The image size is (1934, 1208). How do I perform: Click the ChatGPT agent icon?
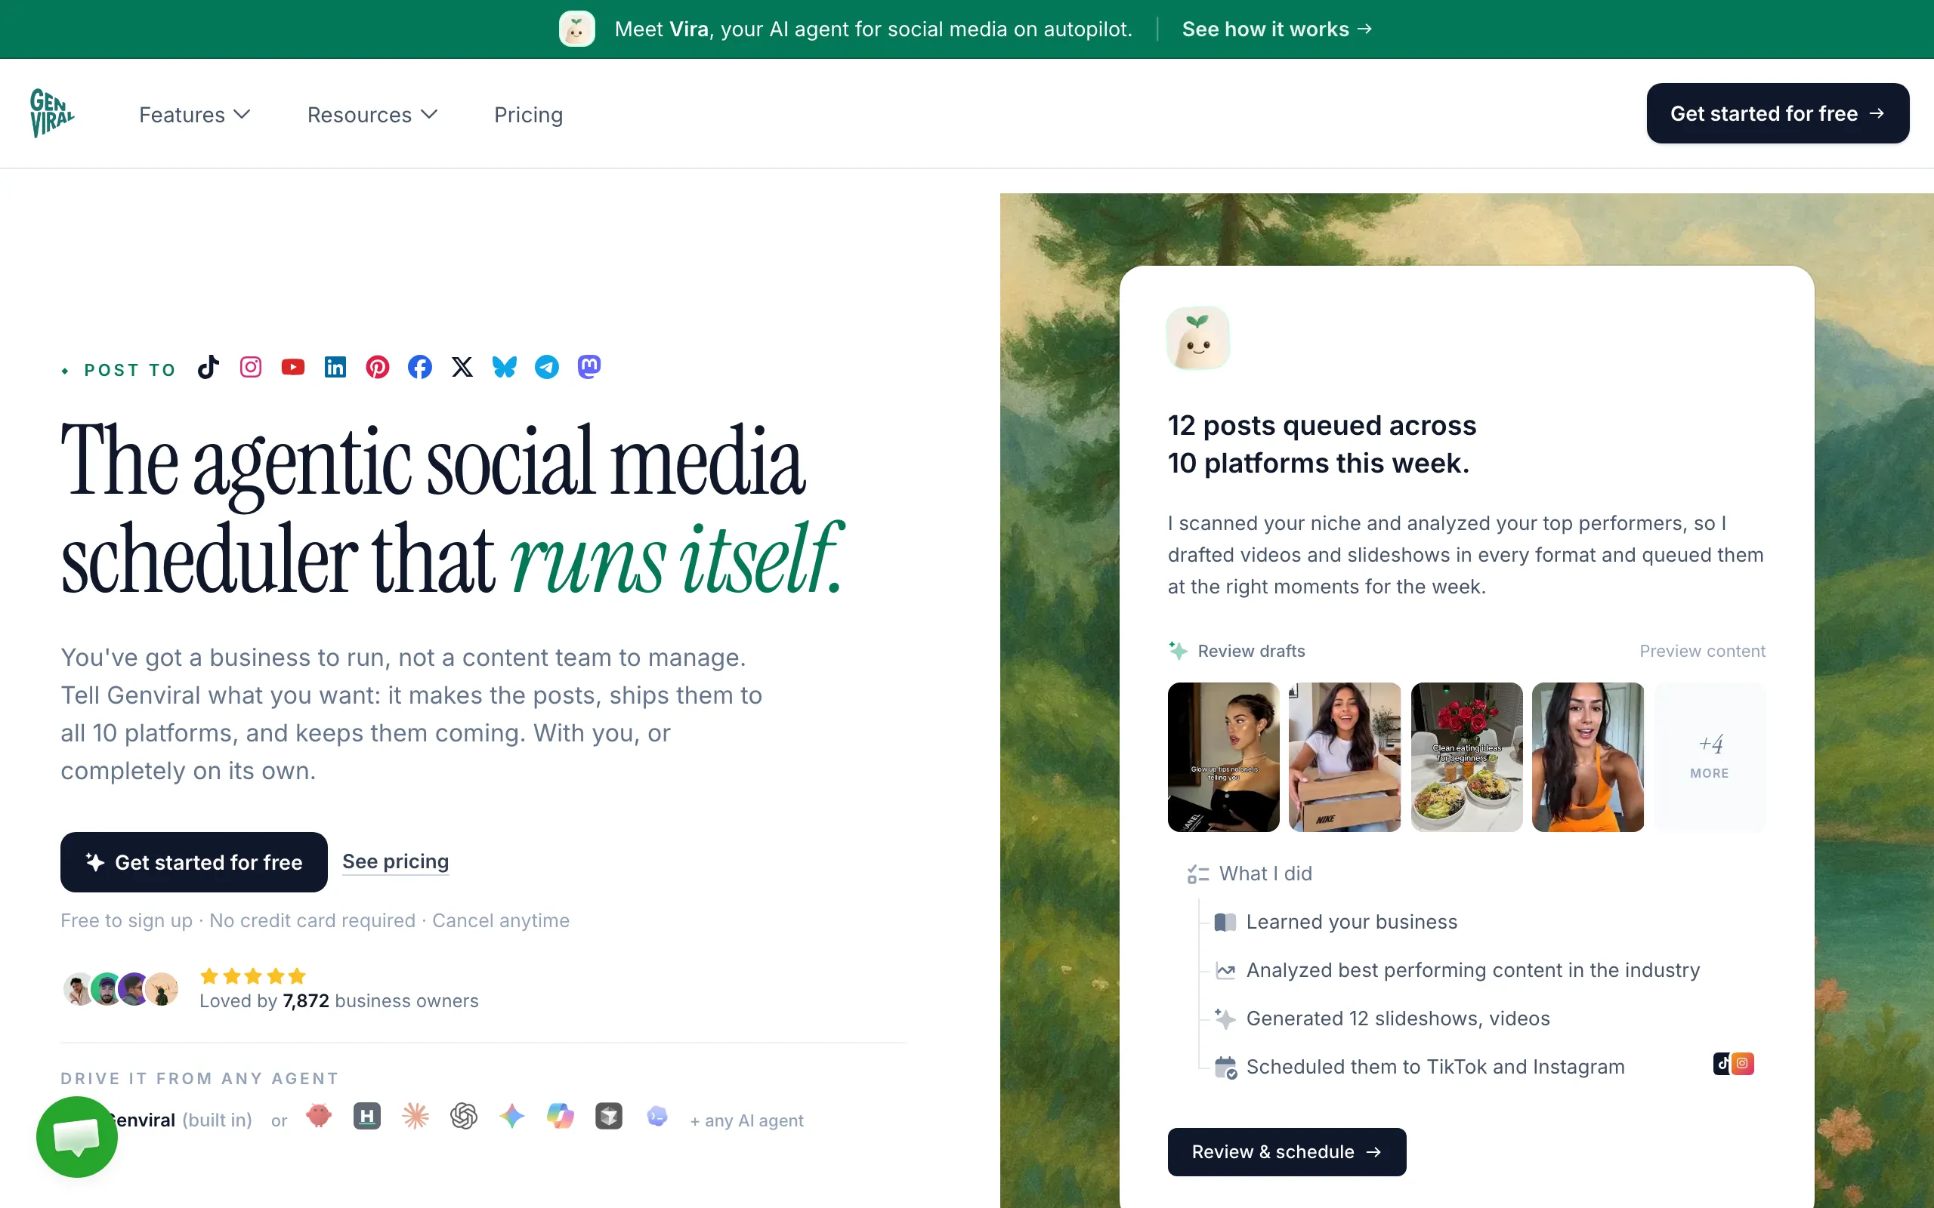pos(464,1116)
